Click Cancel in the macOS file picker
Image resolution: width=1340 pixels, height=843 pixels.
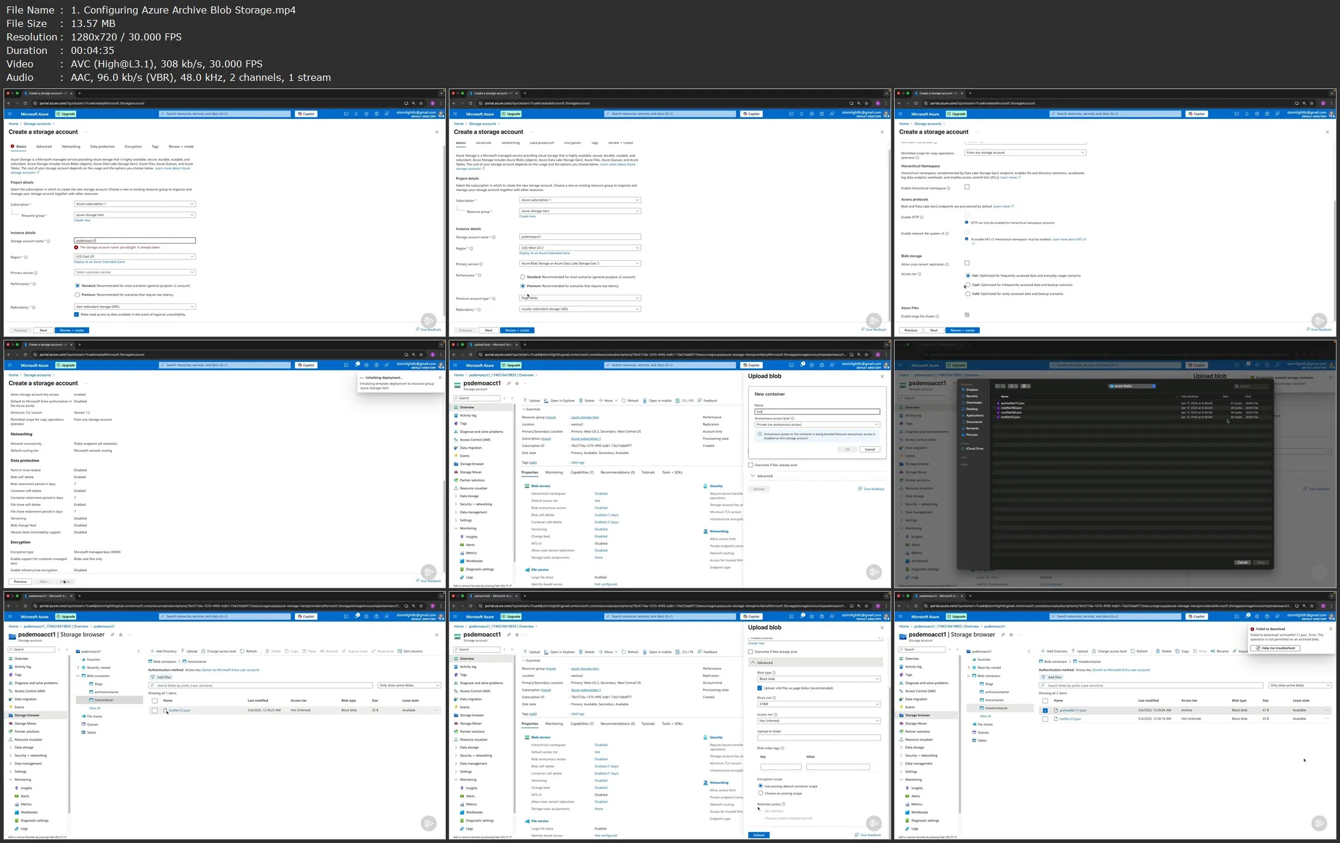coord(1242,562)
